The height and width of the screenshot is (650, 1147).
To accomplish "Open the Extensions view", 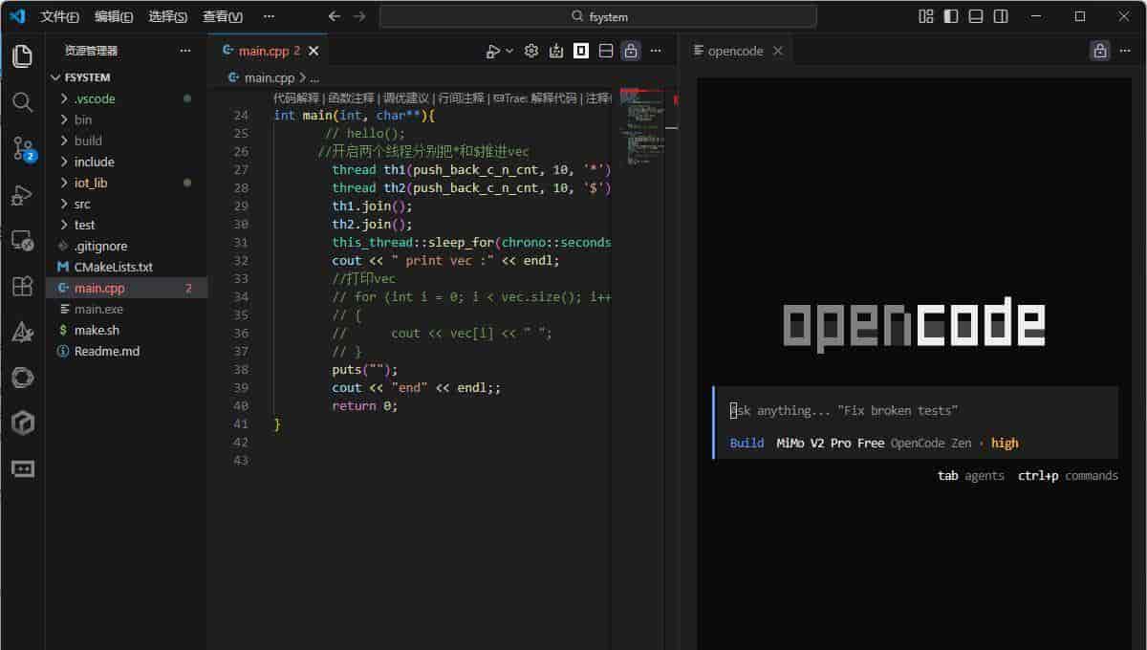I will [x=21, y=286].
